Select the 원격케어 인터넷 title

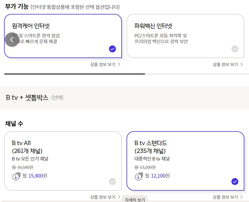click(x=31, y=26)
